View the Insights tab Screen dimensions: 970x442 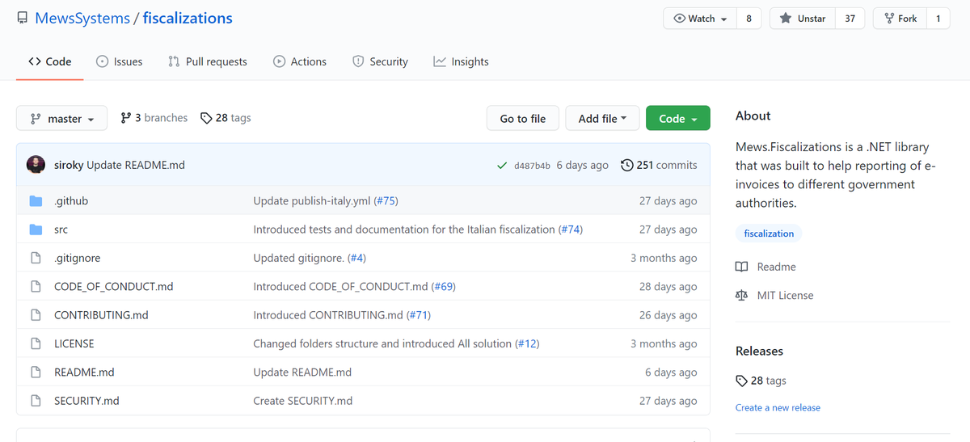tap(461, 61)
